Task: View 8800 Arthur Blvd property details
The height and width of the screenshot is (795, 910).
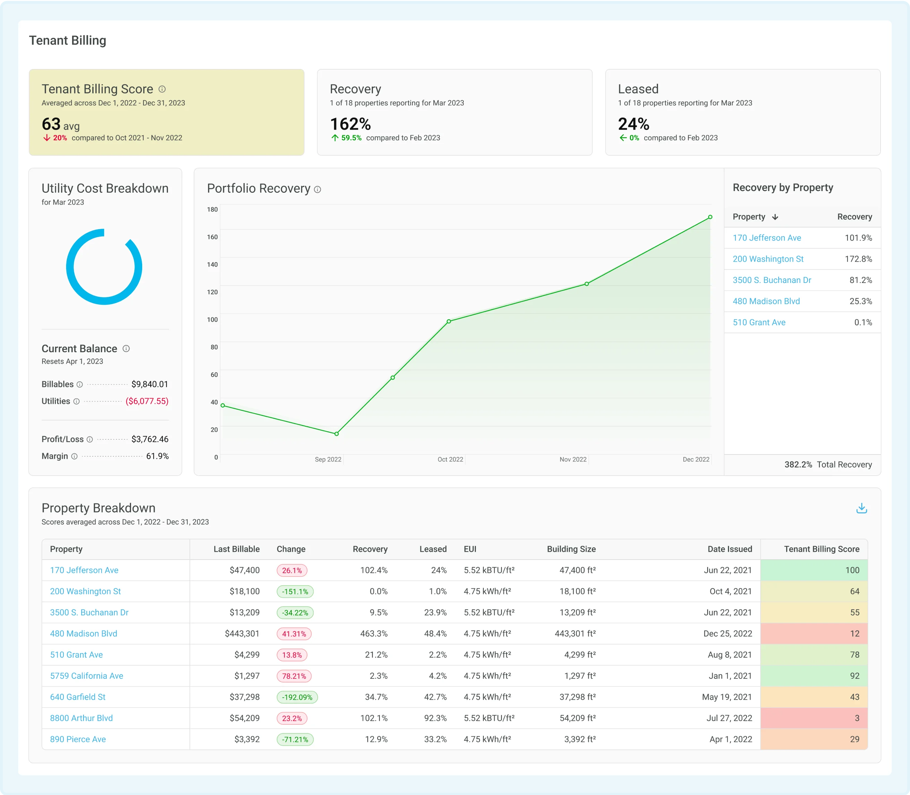Action: [x=81, y=718]
